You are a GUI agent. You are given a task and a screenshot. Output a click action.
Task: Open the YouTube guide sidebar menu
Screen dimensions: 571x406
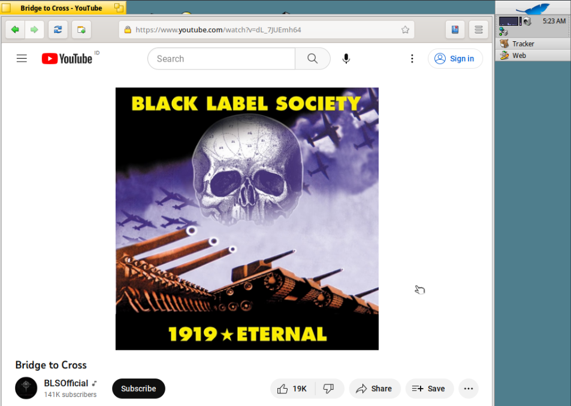(x=22, y=59)
